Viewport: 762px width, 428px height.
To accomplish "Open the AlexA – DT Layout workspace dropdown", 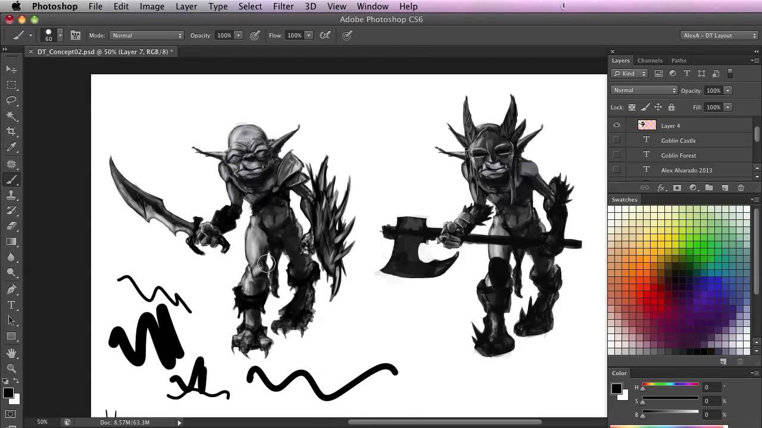I will (x=720, y=35).
